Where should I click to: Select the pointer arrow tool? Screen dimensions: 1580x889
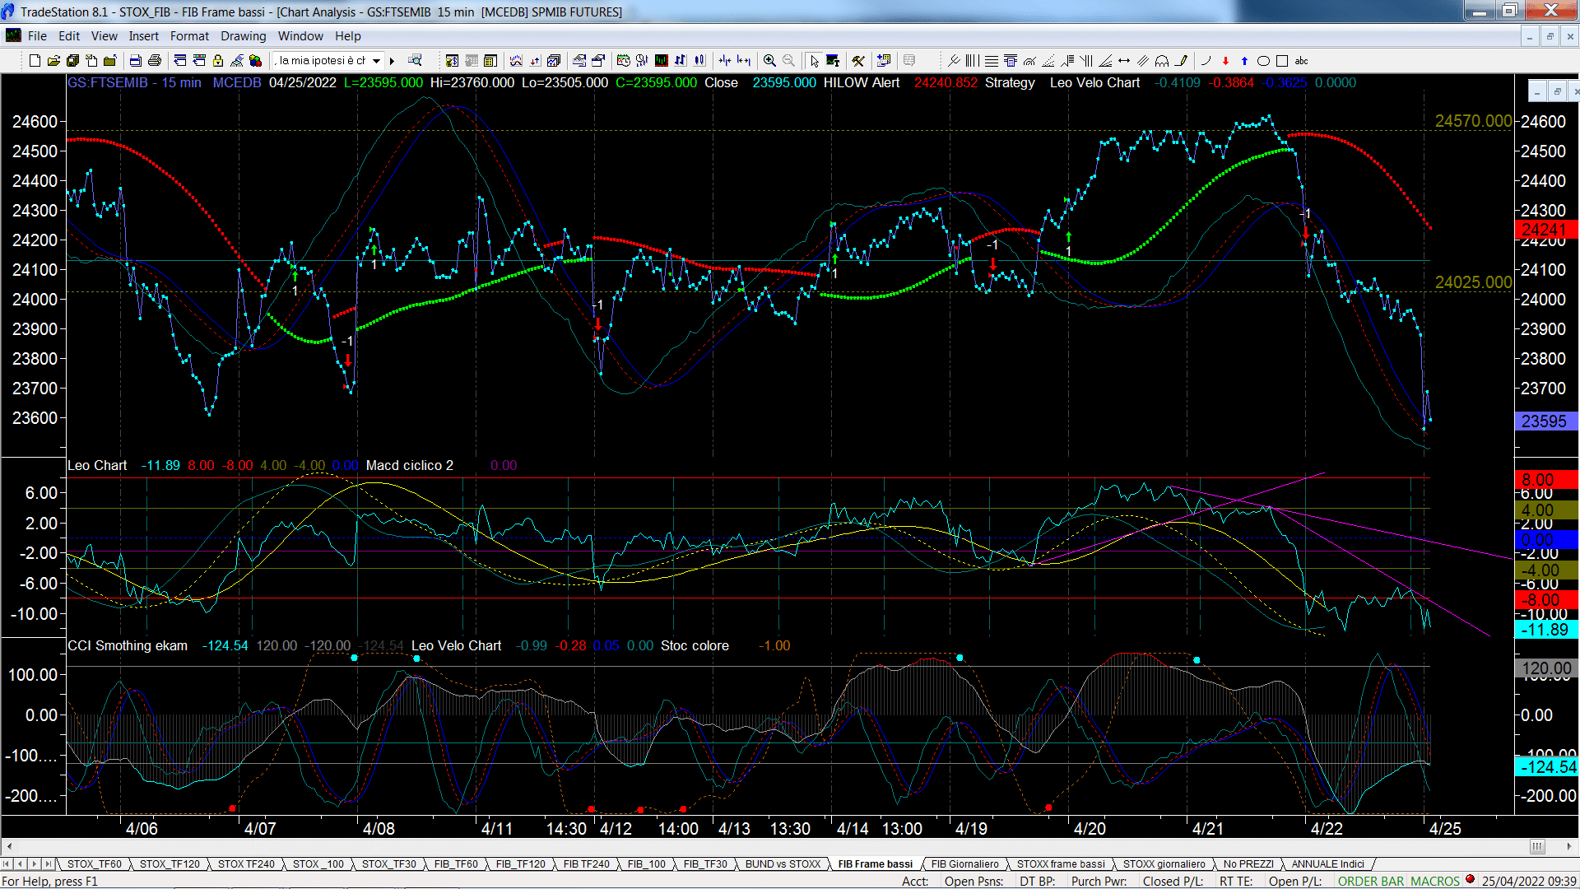click(814, 61)
